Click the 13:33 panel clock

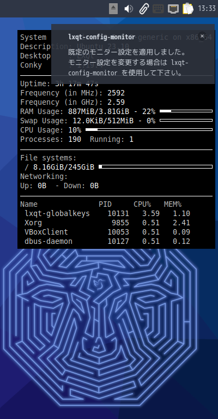click(207, 9)
